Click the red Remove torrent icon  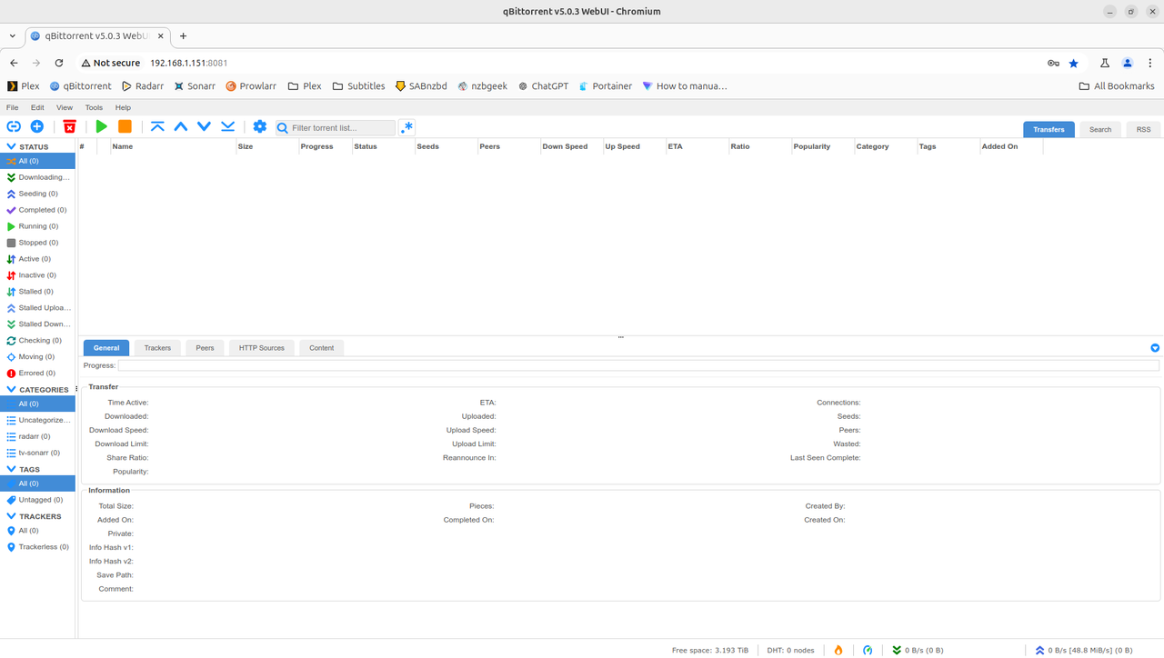[69, 126]
